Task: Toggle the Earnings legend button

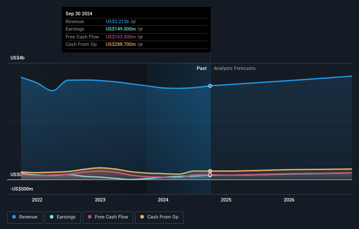Action: click(x=63, y=217)
